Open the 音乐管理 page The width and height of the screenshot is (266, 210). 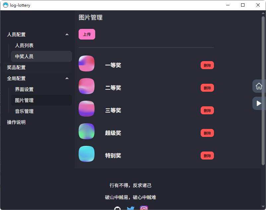(x=24, y=111)
